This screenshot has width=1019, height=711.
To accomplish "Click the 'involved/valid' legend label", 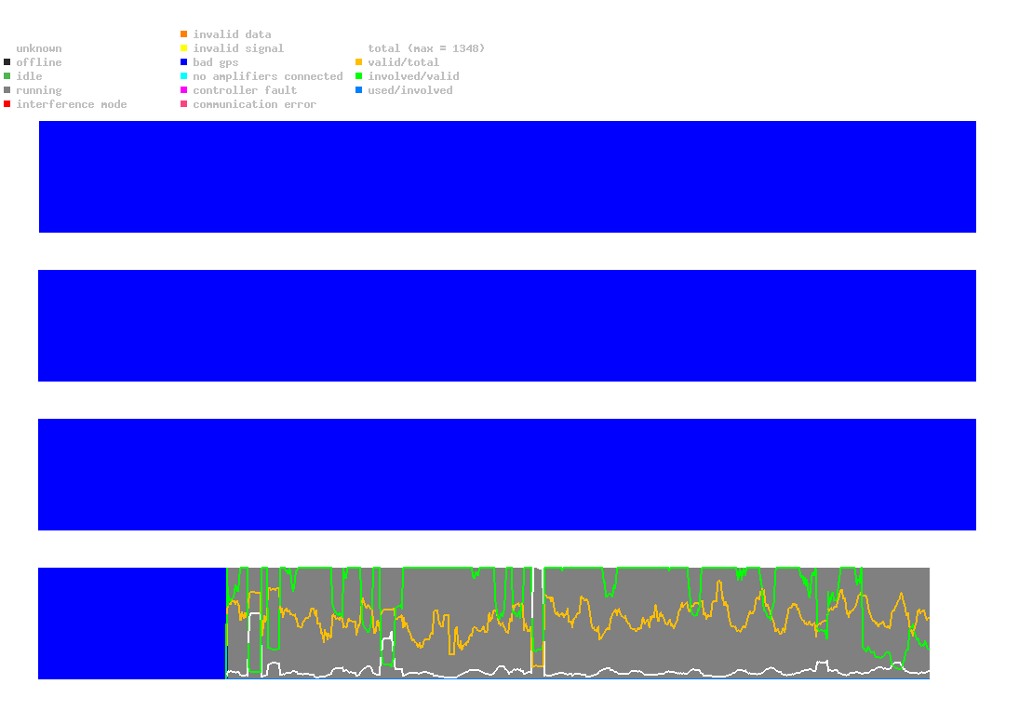I will (x=413, y=76).
